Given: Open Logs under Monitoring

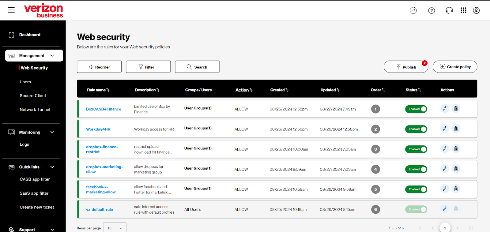Looking at the screenshot, I should [x=24, y=144].
